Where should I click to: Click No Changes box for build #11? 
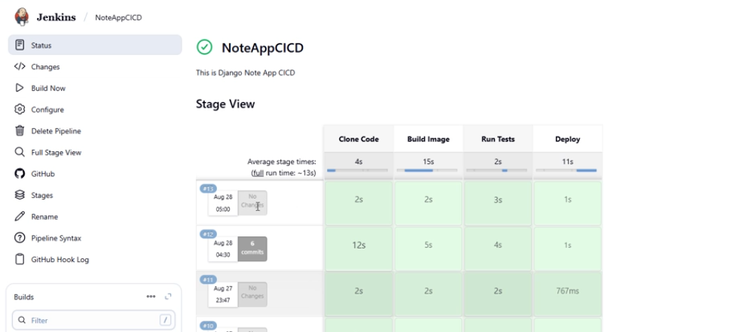(x=252, y=294)
